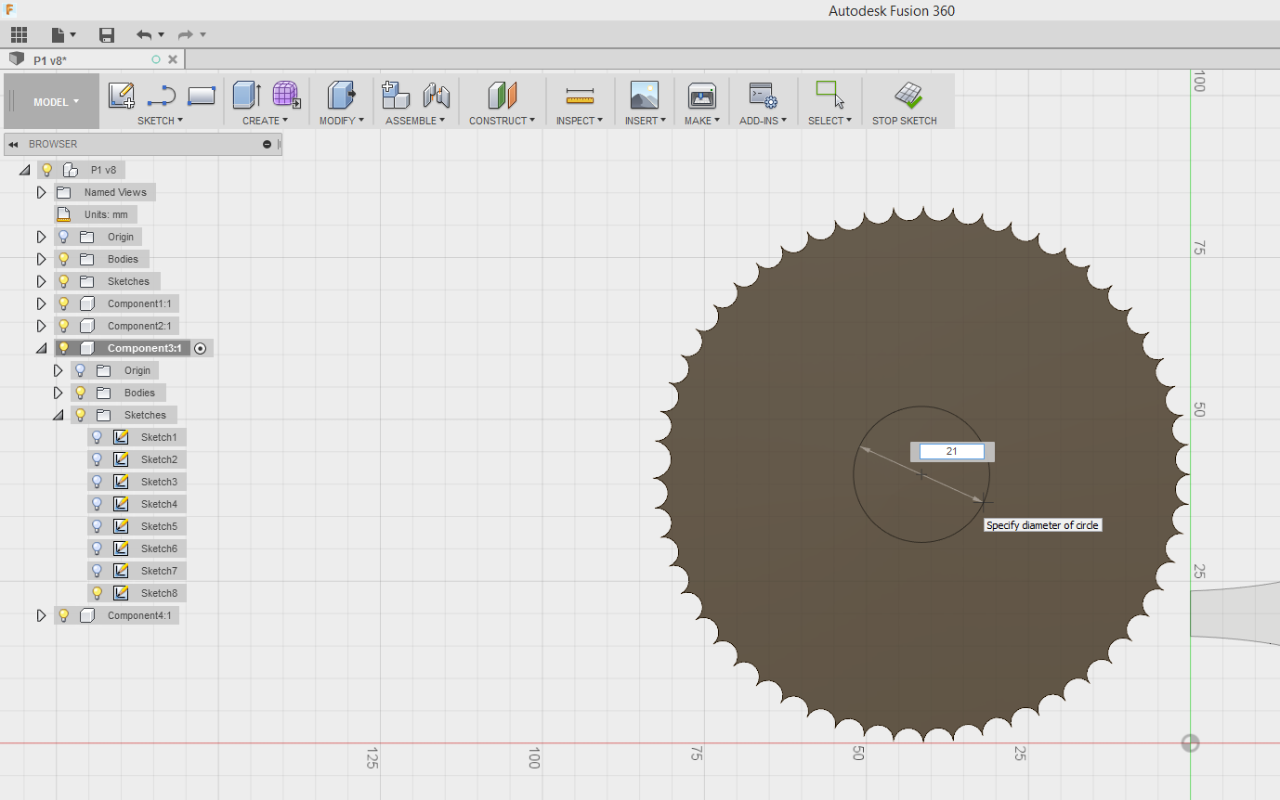Viewport: 1280px width, 800px height.
Task: Select the Offset Plane construct icon
Action: pos(503,95)
